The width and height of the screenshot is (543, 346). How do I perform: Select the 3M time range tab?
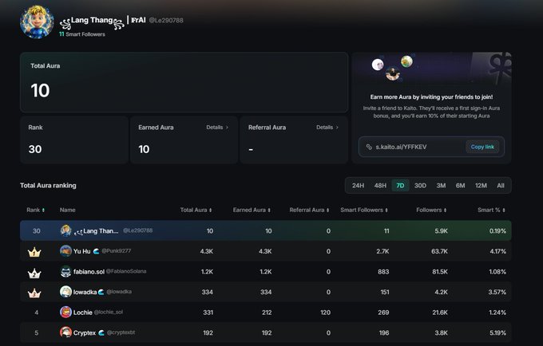441,186
